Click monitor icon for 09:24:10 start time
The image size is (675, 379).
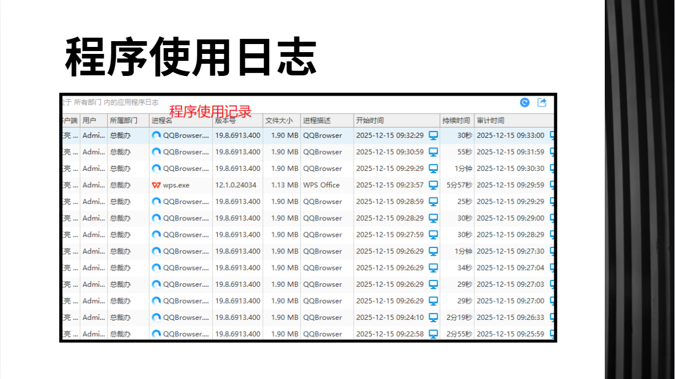click(x=434, y=318)
